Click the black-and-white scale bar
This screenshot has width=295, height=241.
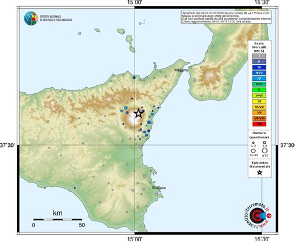(x=58, y=220)
